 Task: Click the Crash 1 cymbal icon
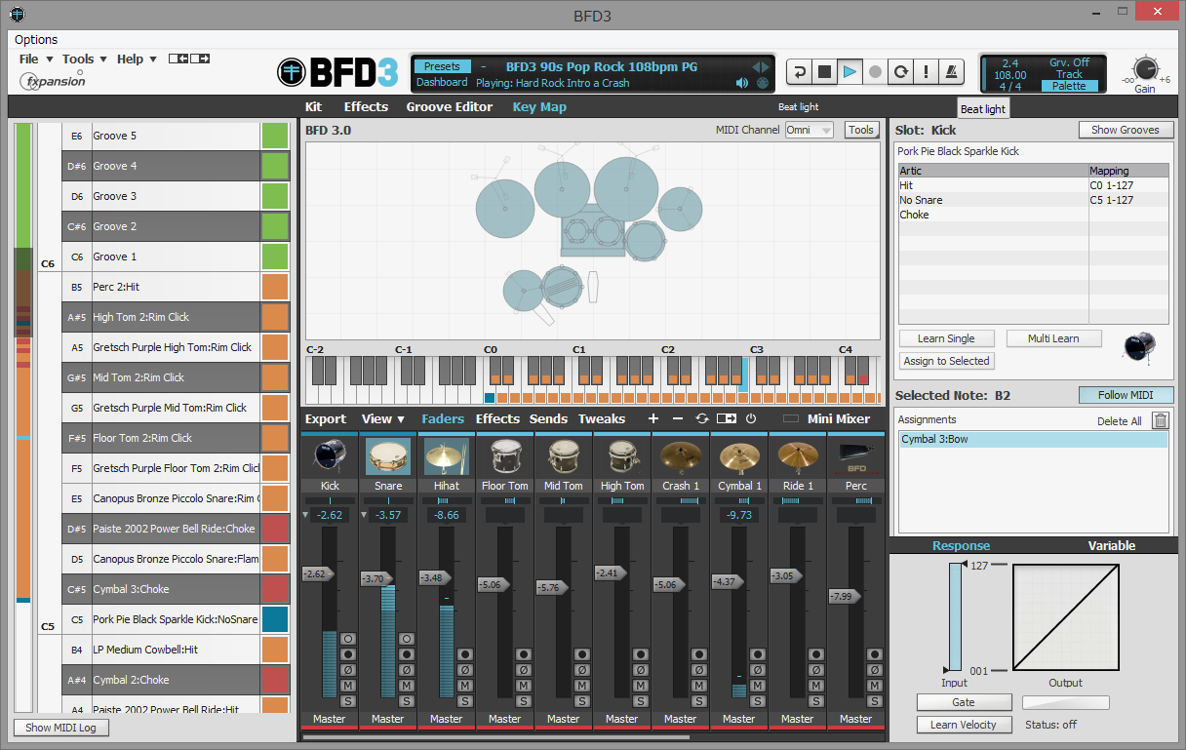point(681,456)
